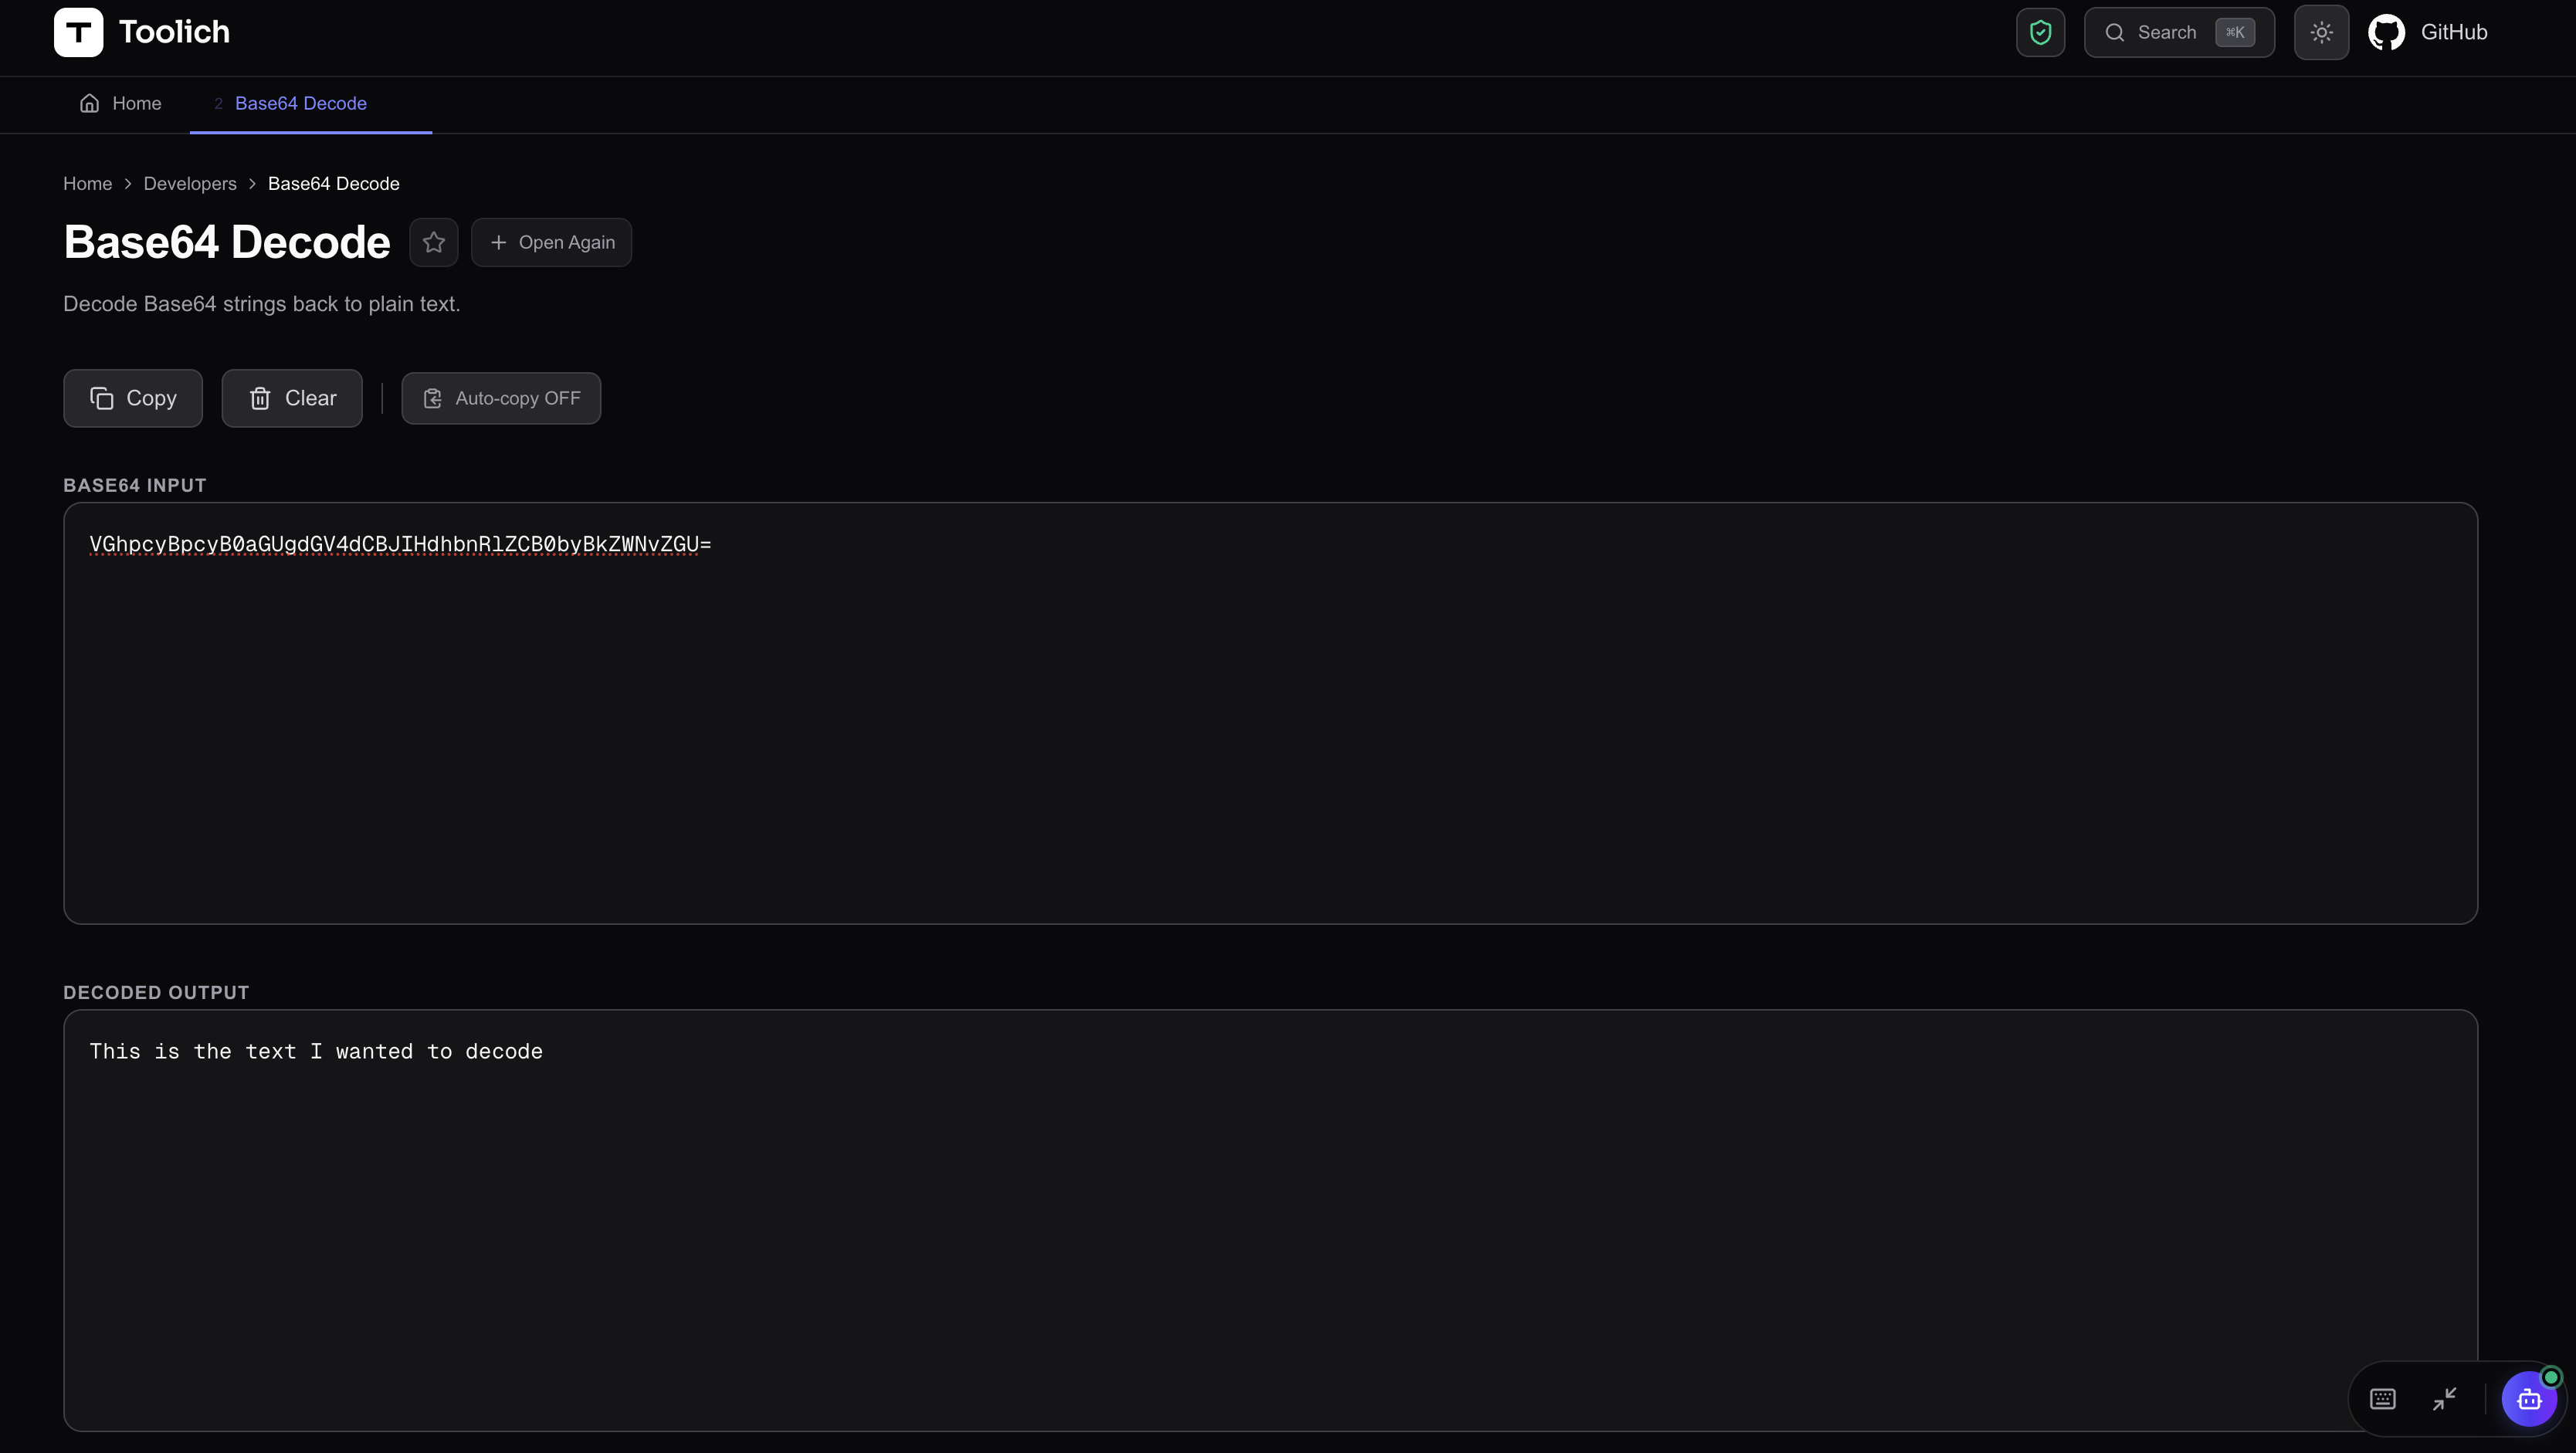Open the GitHub link

tap(2427, 32)
